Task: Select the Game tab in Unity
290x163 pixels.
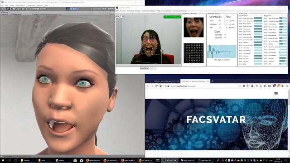Action: [5, 12]
